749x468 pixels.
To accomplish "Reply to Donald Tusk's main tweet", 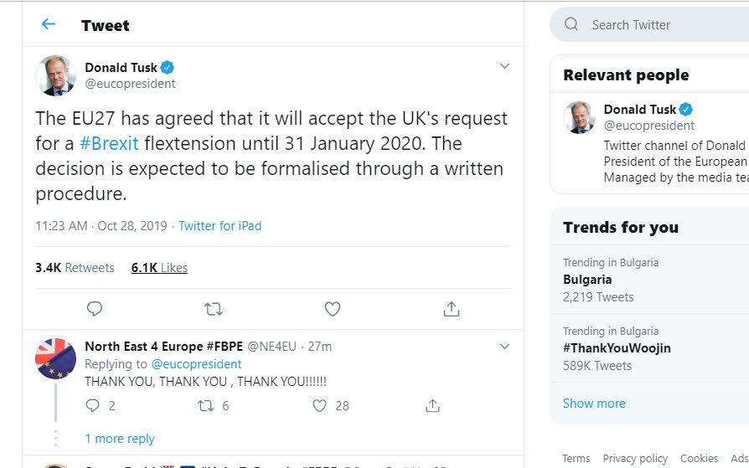I will 95,309.
